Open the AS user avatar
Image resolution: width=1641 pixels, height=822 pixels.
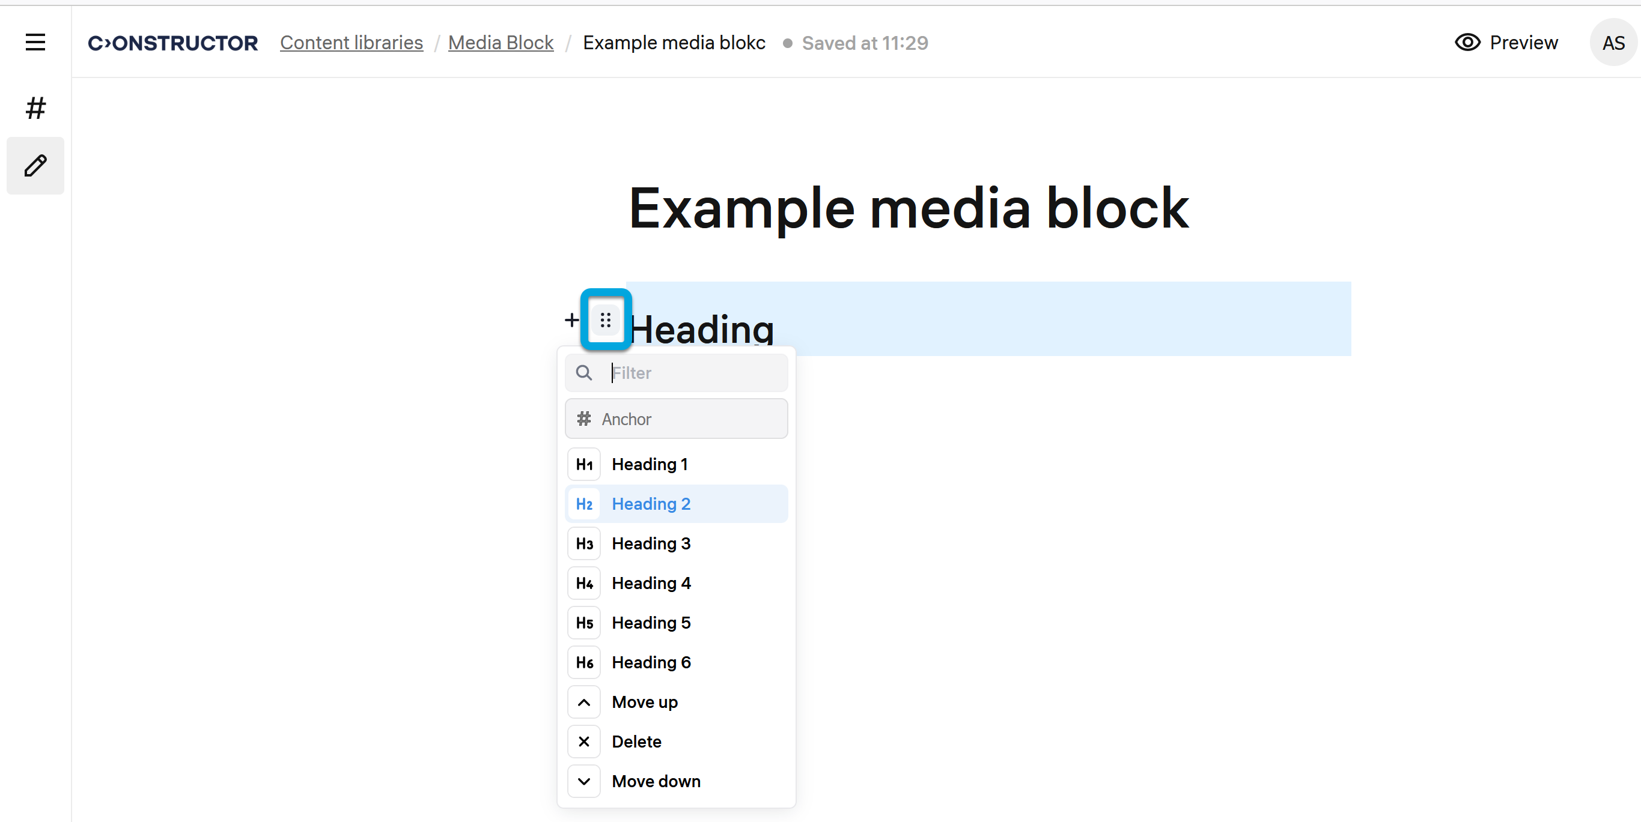point(1612,43)
